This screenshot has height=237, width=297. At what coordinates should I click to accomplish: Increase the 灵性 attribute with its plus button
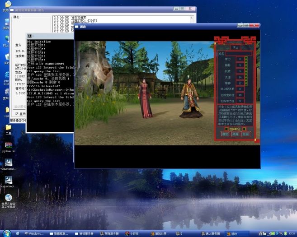(x=246, y=77)
